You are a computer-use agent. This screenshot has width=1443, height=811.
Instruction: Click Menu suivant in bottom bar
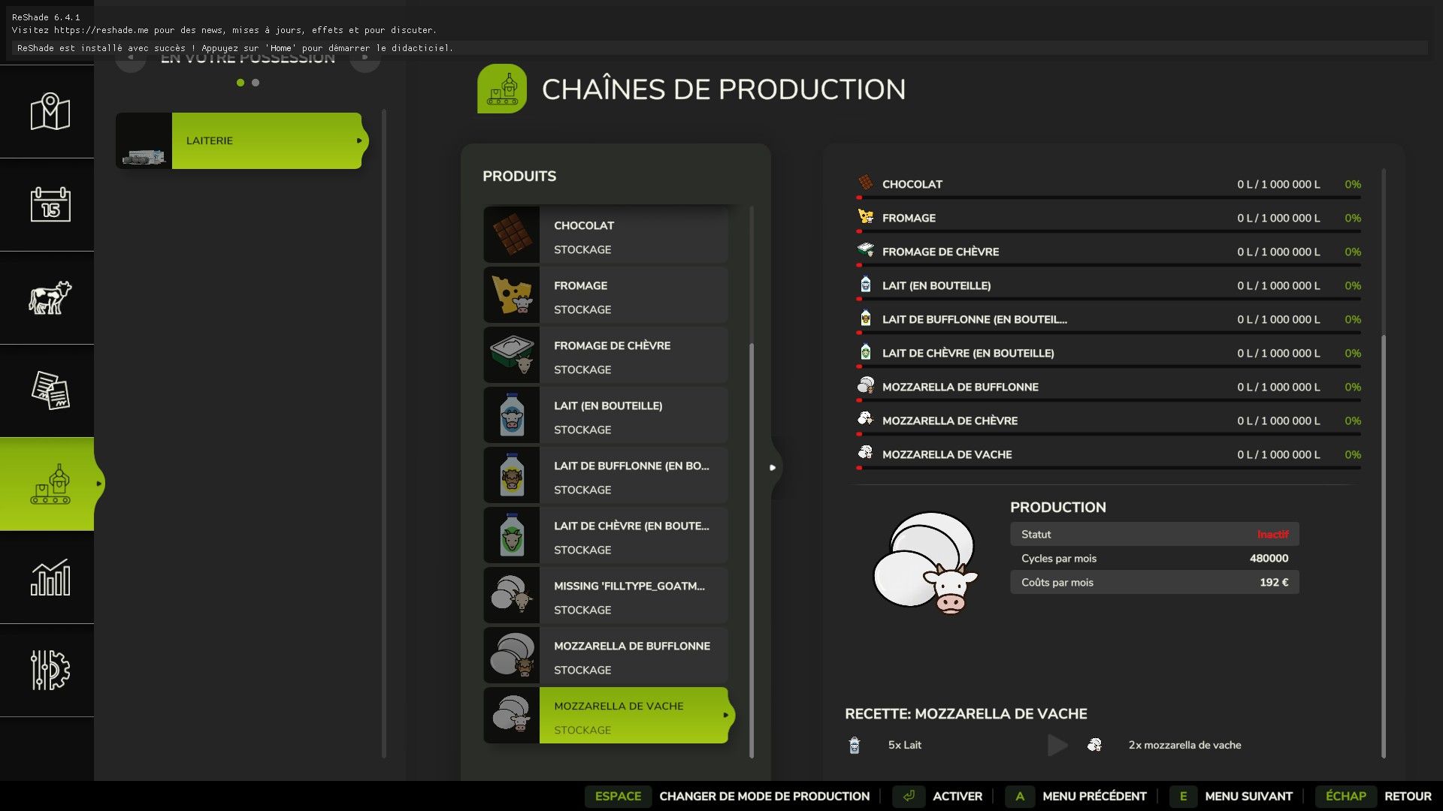coord(1248,796)
